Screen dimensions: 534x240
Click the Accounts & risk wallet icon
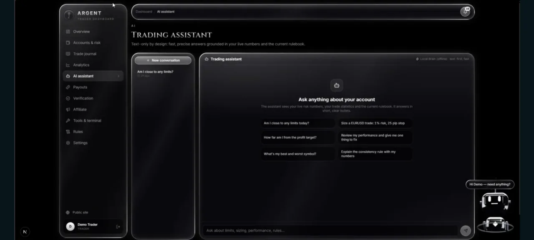pos(68,42)
